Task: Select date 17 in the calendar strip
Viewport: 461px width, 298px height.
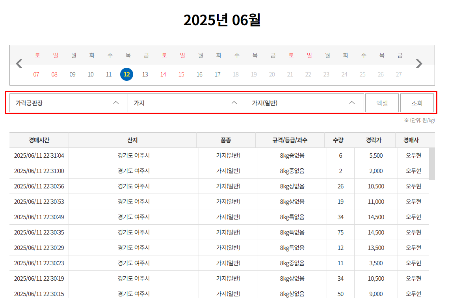Action: pyautogui.click(x=217, y=74)
